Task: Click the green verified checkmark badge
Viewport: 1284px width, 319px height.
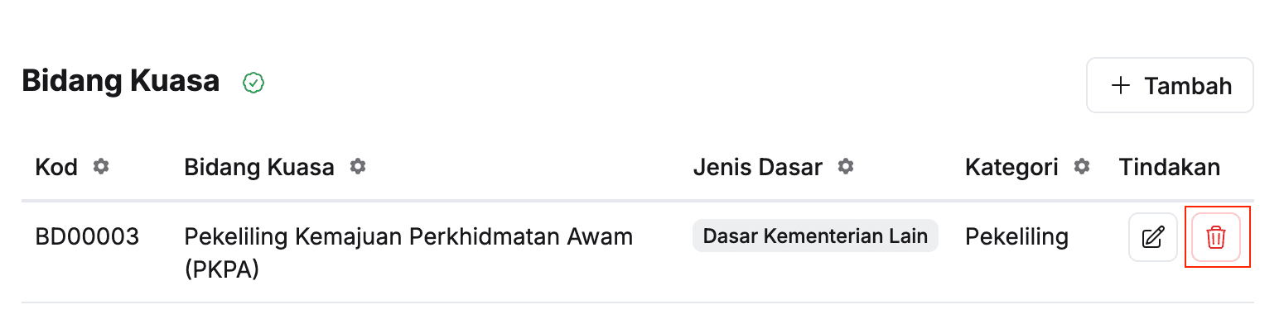Action: (x=253, y=83)
